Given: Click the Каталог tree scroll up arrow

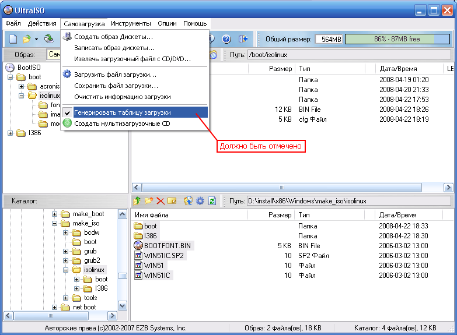Looking at the screenshot, I should [123, 214].
